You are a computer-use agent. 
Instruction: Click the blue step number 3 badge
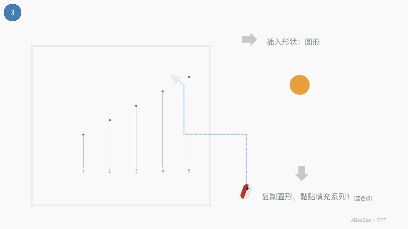point(12,12)
